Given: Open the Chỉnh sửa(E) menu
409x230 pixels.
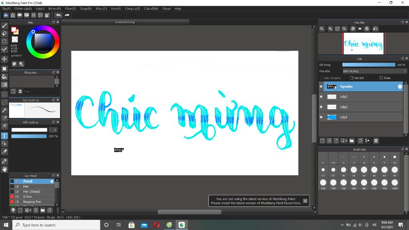Looking at the screenshot, I should tap(23, 9).
